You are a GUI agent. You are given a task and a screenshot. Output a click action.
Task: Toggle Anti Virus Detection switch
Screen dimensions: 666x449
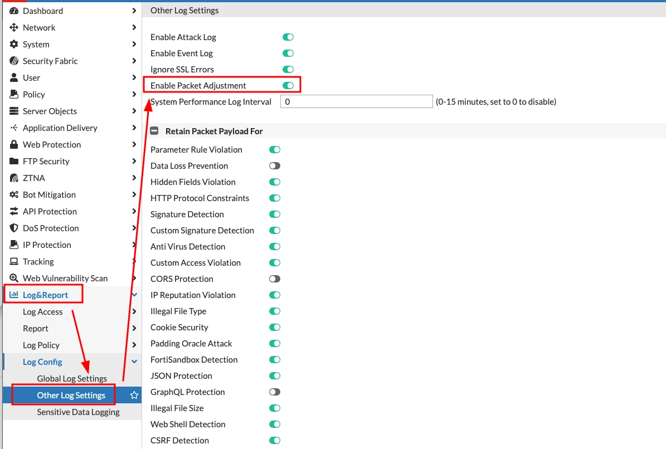(275, 247)
